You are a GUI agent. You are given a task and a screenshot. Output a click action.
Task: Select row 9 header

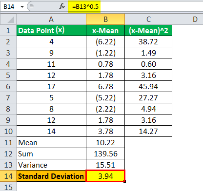tap(8, 120)
